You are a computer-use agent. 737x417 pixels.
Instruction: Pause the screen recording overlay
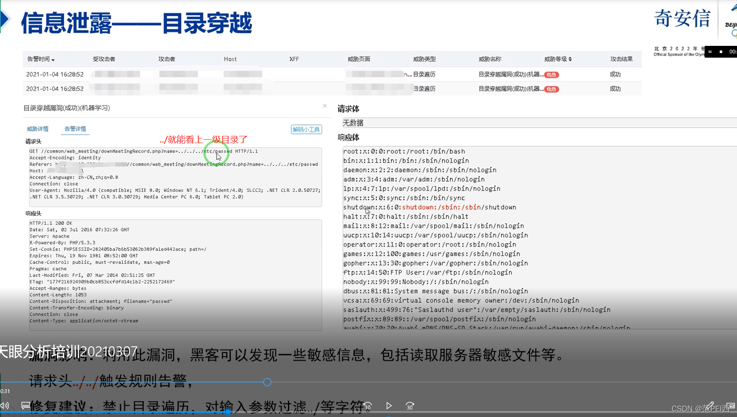(x=710, y=52)
